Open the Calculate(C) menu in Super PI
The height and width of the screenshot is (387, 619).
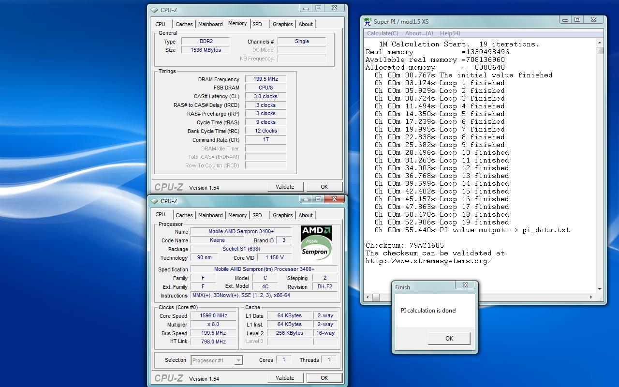tap(383, 33)
